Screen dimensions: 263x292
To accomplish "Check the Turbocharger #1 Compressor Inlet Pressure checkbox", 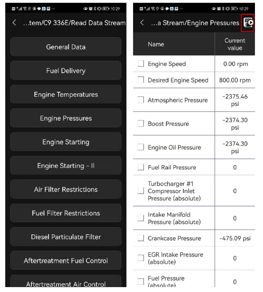I will pos(141,191).
